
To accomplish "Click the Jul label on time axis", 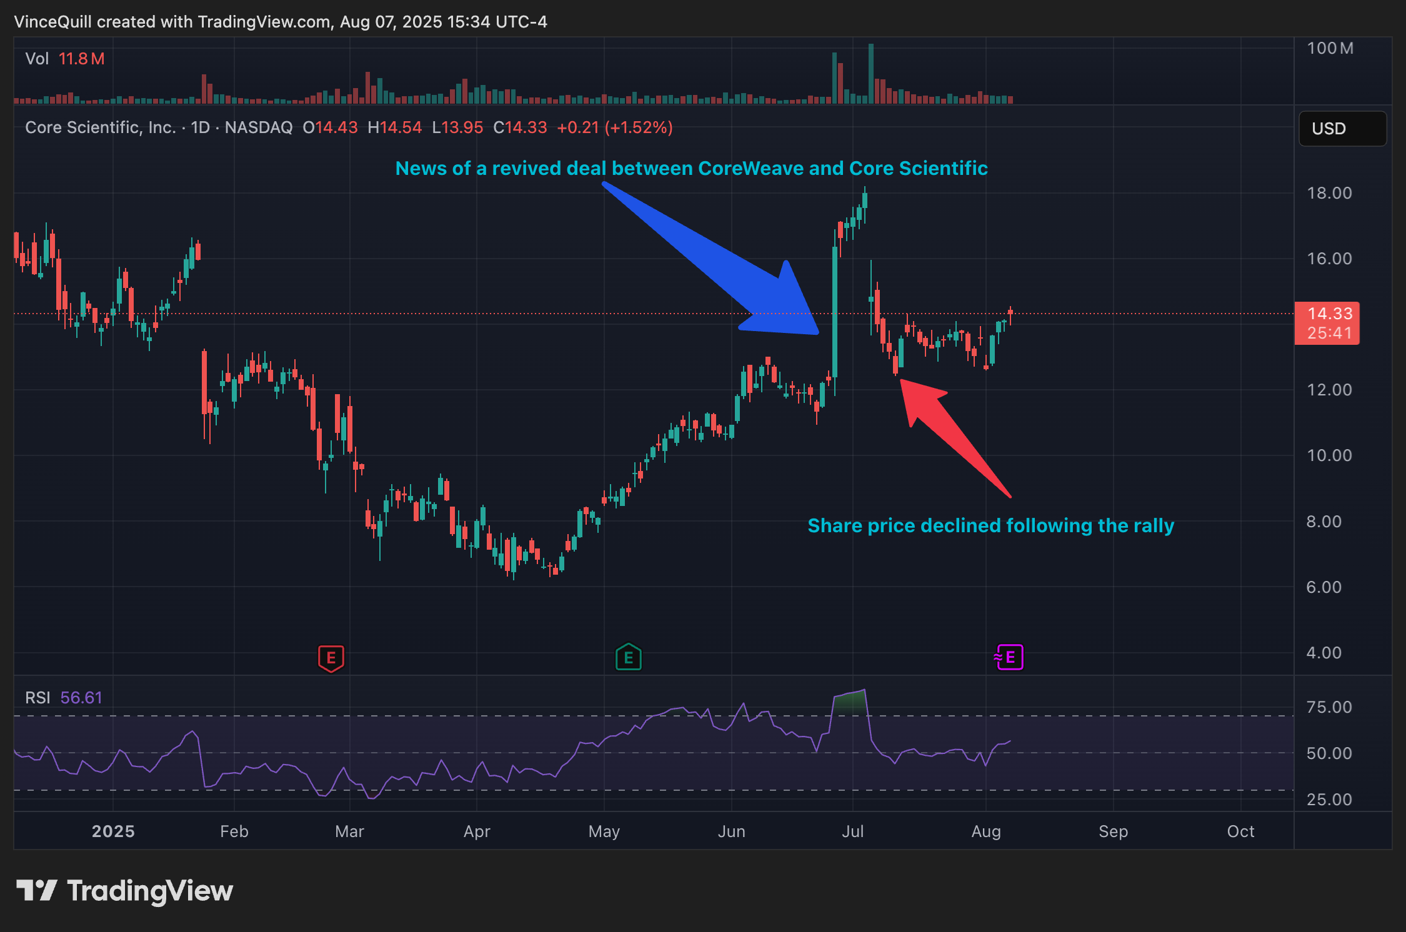I will pyautogui.click(x=852, y=831).
